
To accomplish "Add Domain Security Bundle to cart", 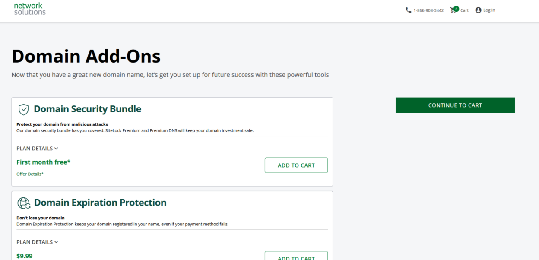I will [296, 165].
